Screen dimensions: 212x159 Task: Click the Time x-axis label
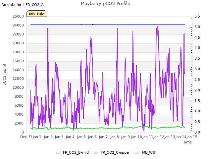pyautogui.click(x=187, y=142)
